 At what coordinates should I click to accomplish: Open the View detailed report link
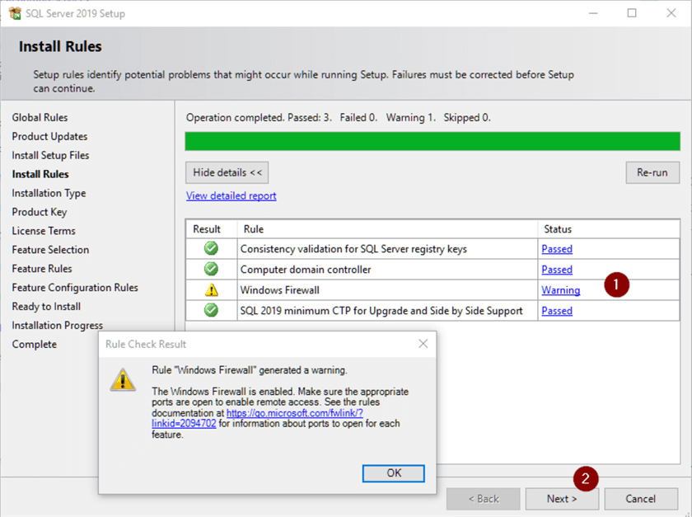pos(231,195)
